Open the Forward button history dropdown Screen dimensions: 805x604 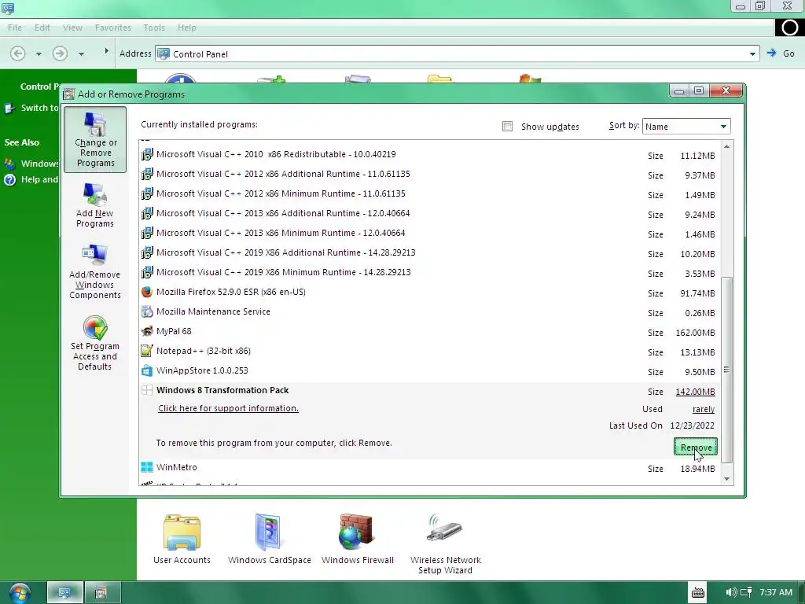(x=81, y=54)
